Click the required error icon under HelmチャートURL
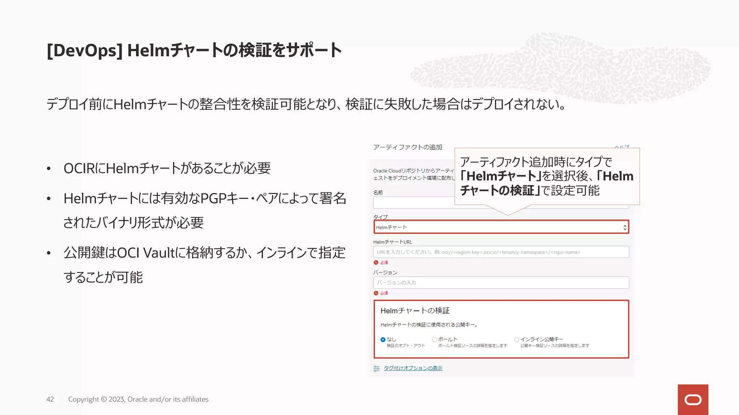The height and width of the screenshot is (415, 739). 376,263
